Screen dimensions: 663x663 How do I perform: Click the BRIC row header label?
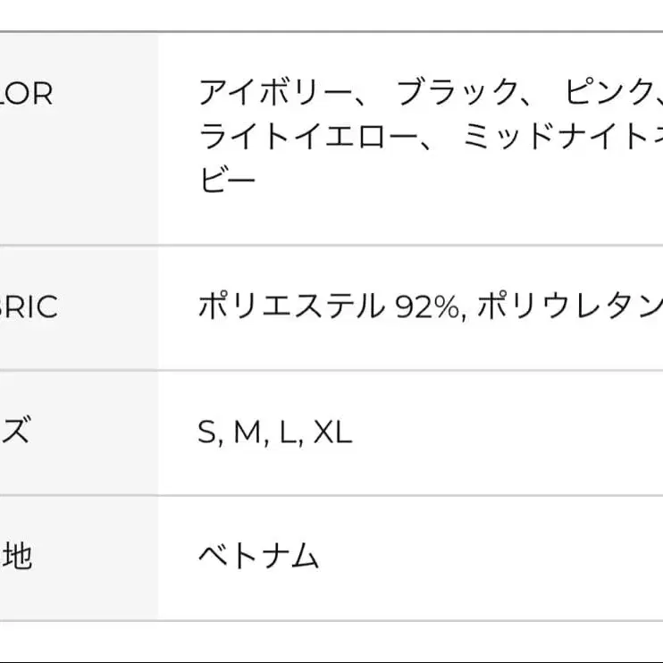click(29, 307)
